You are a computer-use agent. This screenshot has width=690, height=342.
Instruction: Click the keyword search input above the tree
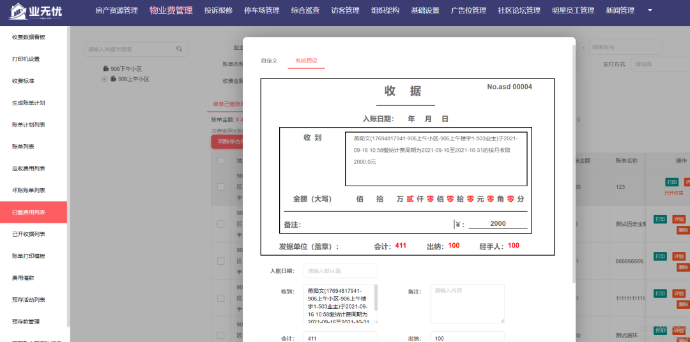point(136,49)
